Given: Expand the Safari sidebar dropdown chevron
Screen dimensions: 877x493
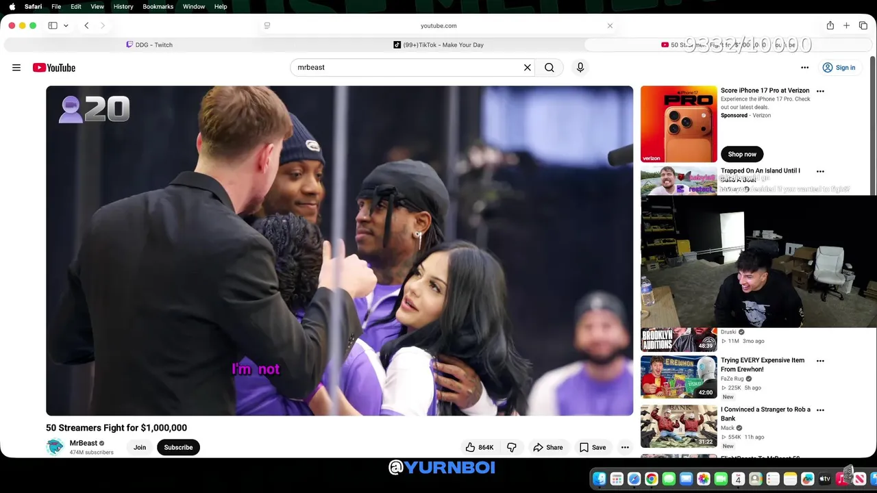Looking at the screenshot, I should pyautogui.click(x=66, y=25).
